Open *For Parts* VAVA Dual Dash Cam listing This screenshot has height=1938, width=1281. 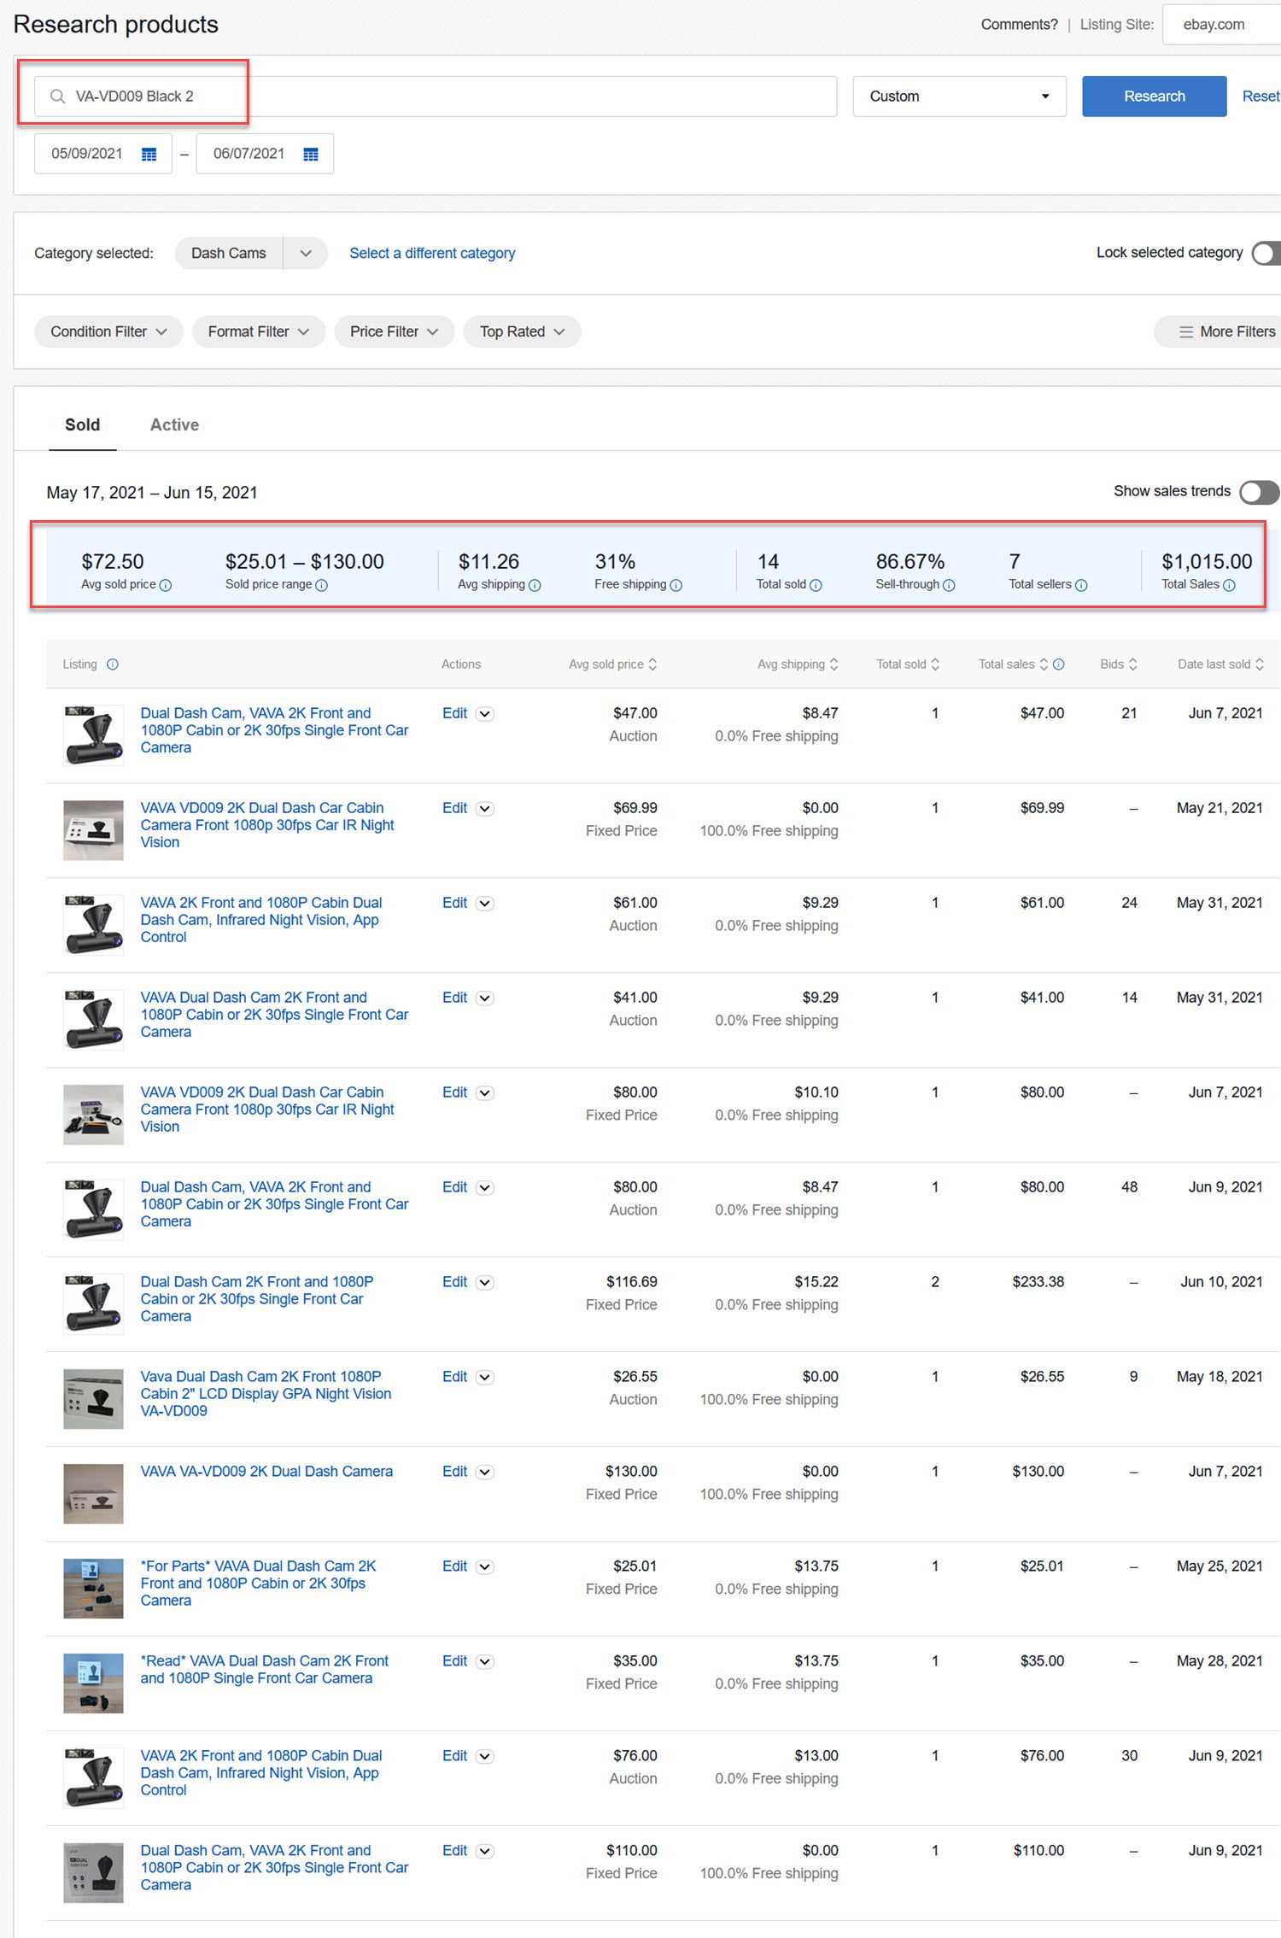pos(258,1584)
